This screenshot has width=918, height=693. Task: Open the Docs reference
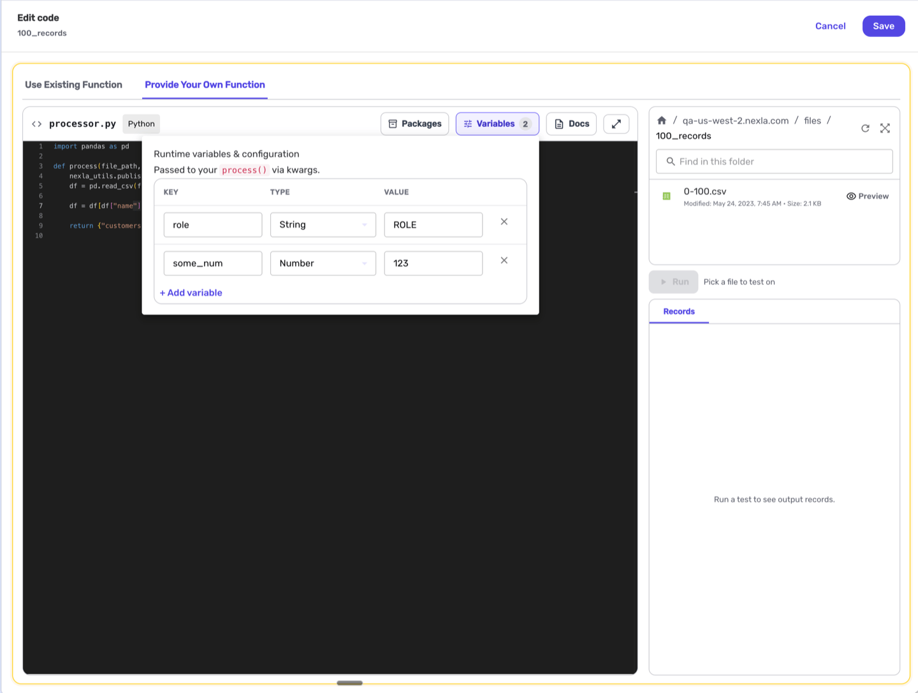coord(571,124)
